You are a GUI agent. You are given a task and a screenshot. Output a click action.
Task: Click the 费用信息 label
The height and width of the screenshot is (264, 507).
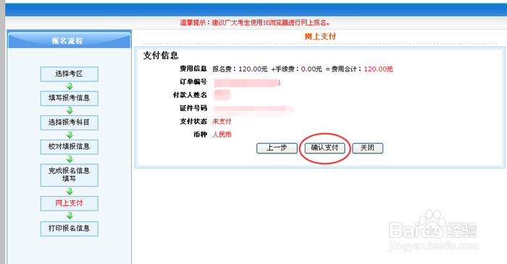click(x=193, y=69)
